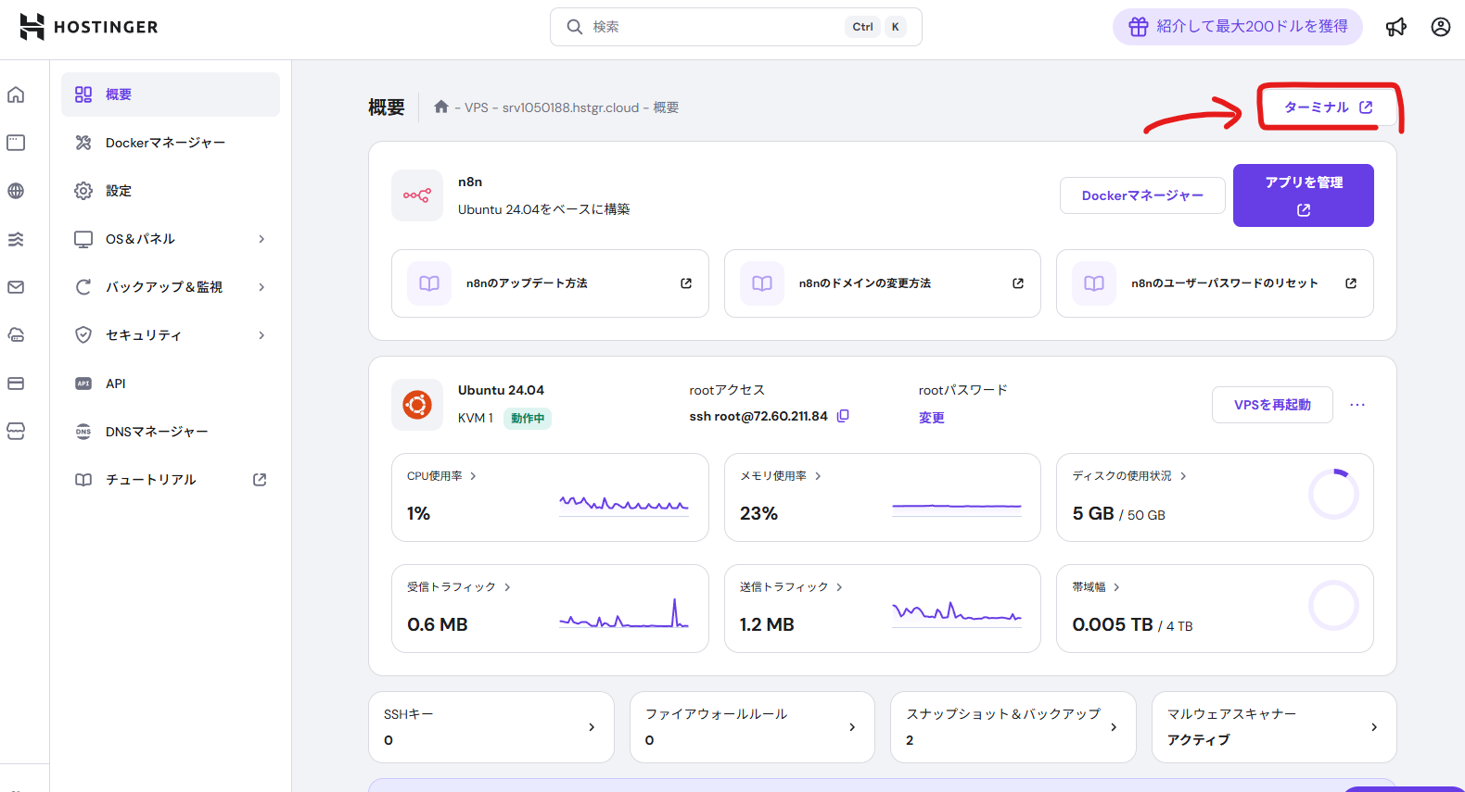Click the globe domains icon in rail
This screenshot has width=1465, height=792.
(x=16, y=191)
